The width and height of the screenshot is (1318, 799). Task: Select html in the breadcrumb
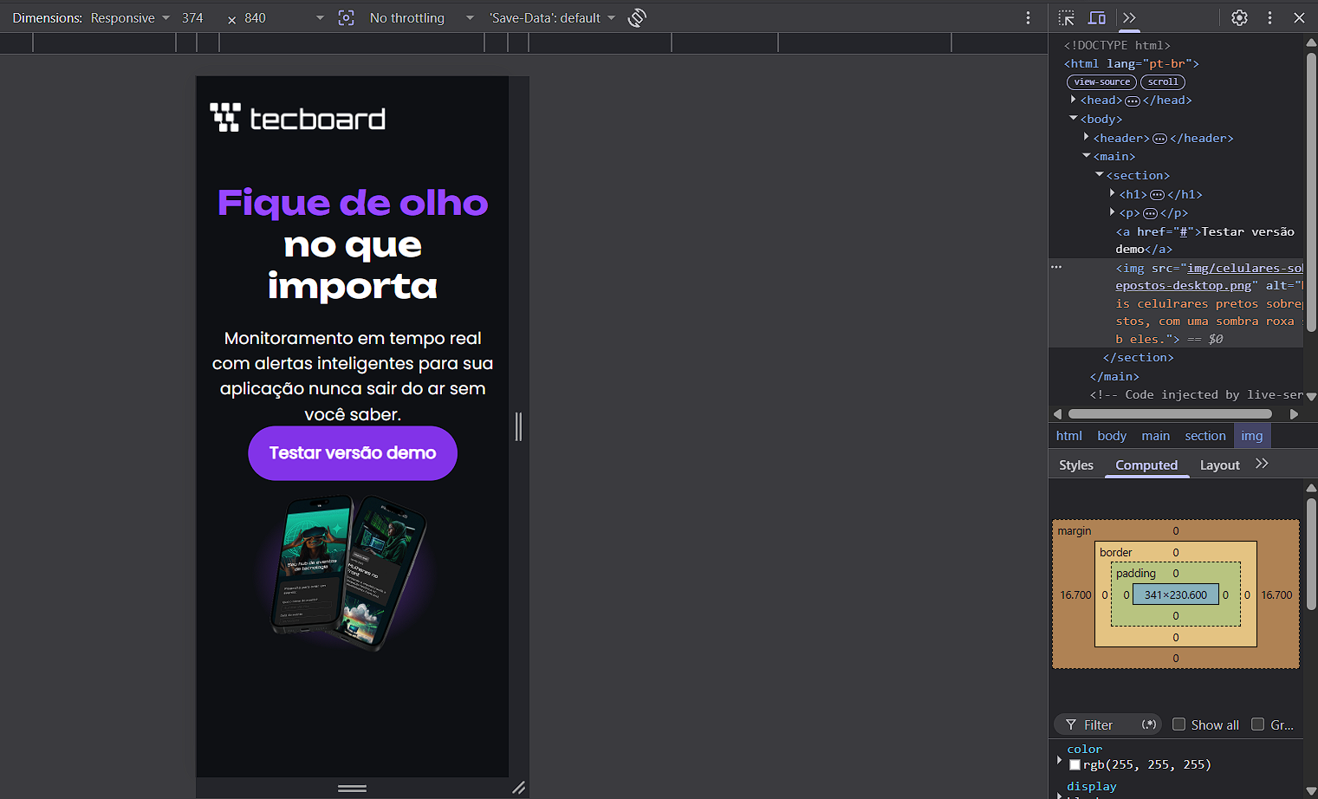tap(1068, 436)
